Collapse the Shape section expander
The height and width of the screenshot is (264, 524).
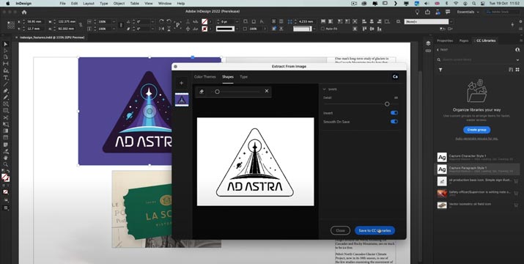(x=324, y=89)
